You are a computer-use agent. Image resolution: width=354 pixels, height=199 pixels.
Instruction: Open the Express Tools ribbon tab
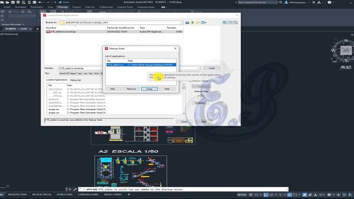click(125, 7)
